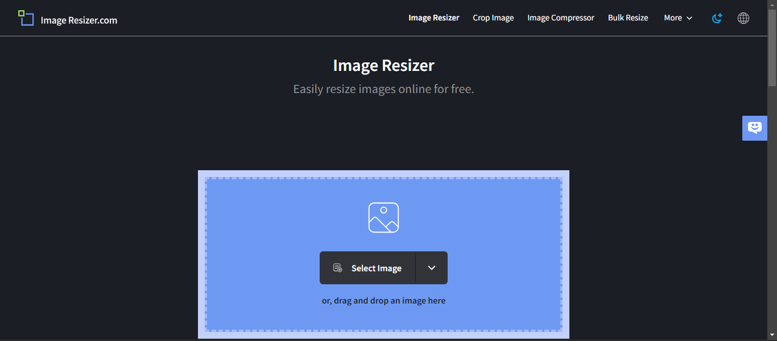Click the image placeholder icon in the drop zone
Screen dimensions: 777x341
point(384,217)
